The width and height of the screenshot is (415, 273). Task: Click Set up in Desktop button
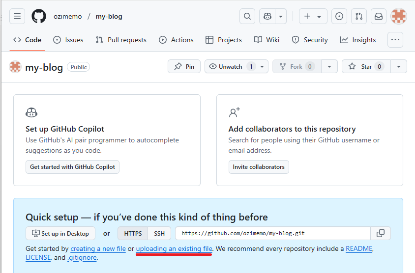[x=60, y=233]
